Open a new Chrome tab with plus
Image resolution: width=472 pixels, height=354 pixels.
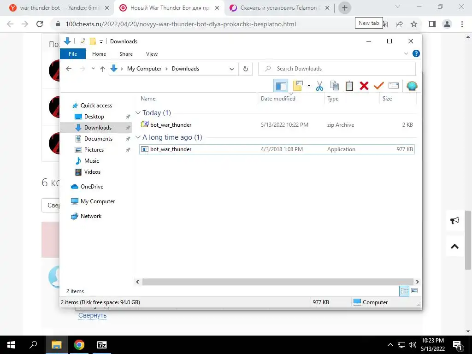[x=345, y=8]
